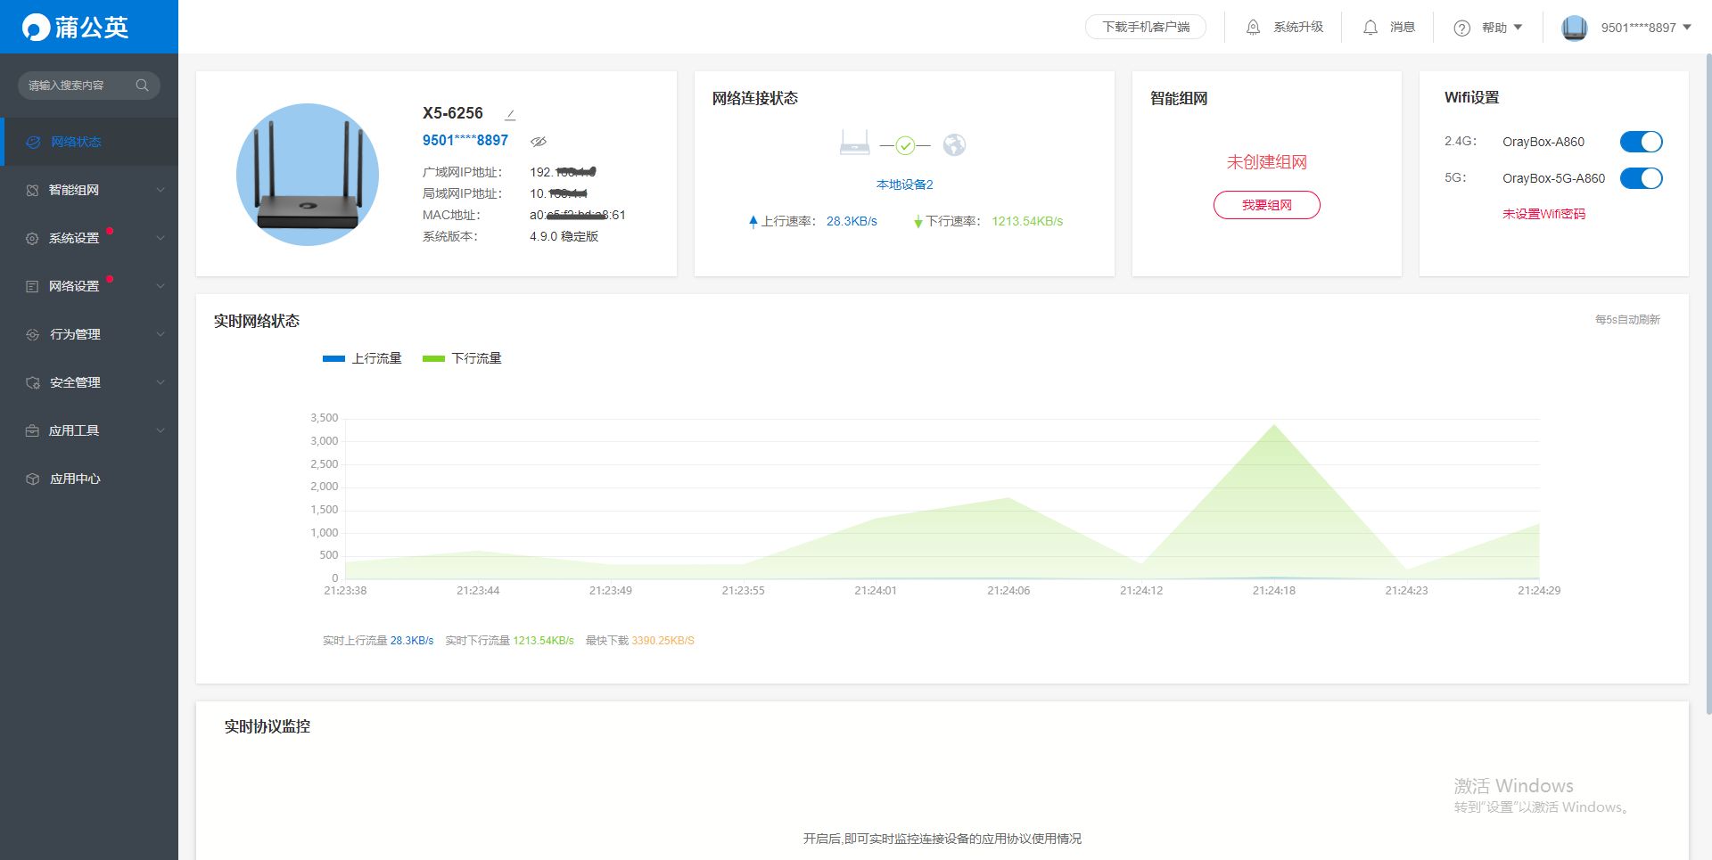This screenshot has width=1712, height=860.
Task: Turn off the 5G OrayBox-5G-A860 wifi switch
Action: coord(1641,178)
